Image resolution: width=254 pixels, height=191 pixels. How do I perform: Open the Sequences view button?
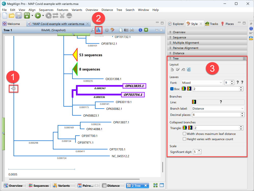pyautogui.click(x=39, y=185)
